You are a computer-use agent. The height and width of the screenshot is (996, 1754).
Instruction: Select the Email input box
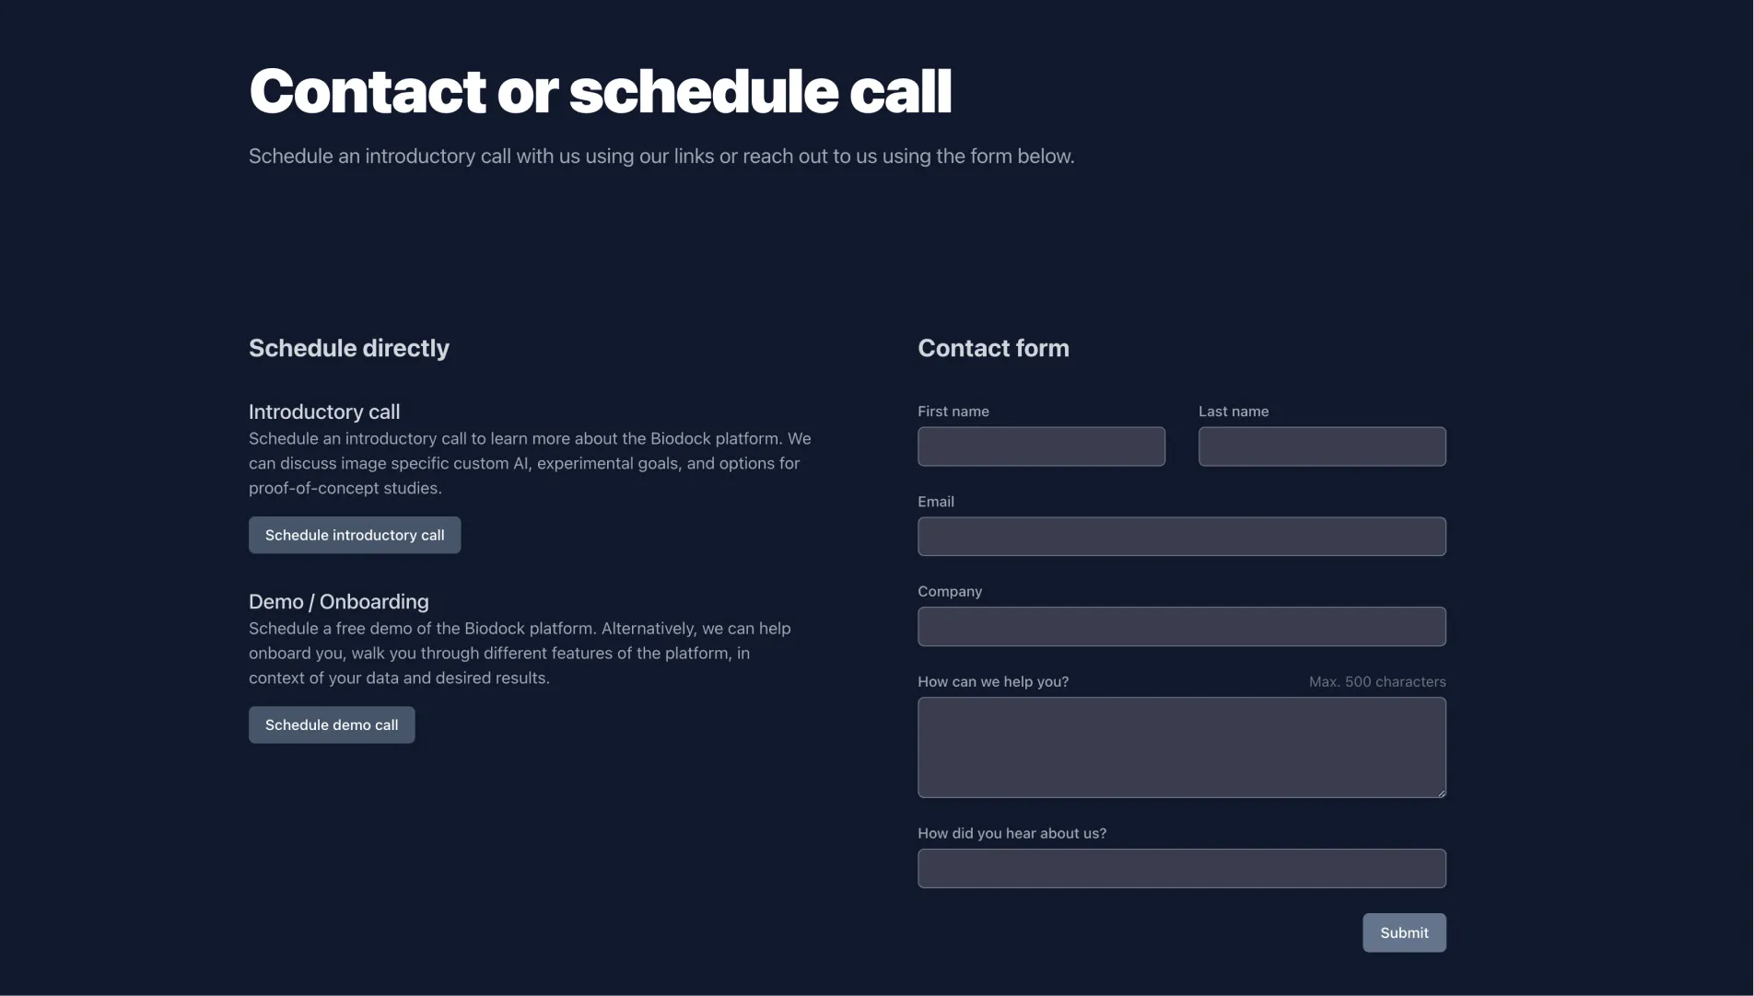click(x=1181, y=537)
